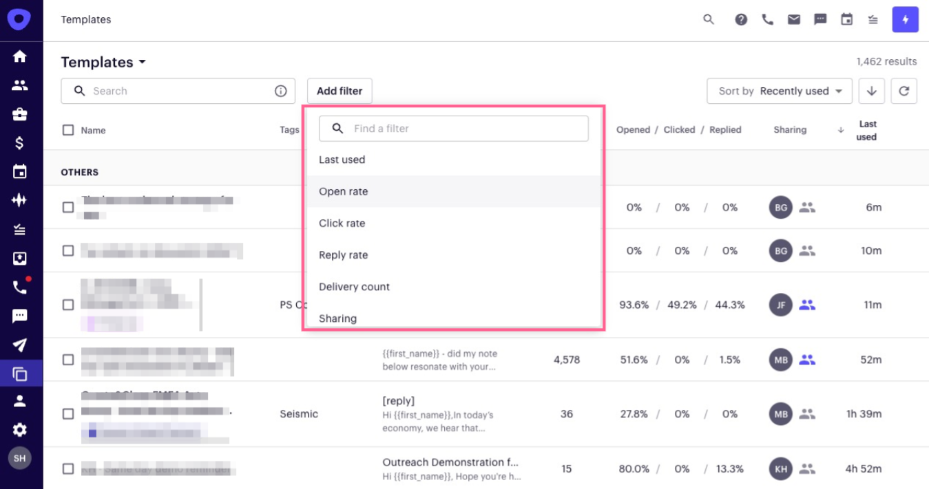This screenshot has height=489, width=929.
Task: Open the chat bubble icon in sidebar
Action: click(x=20, y=316)
